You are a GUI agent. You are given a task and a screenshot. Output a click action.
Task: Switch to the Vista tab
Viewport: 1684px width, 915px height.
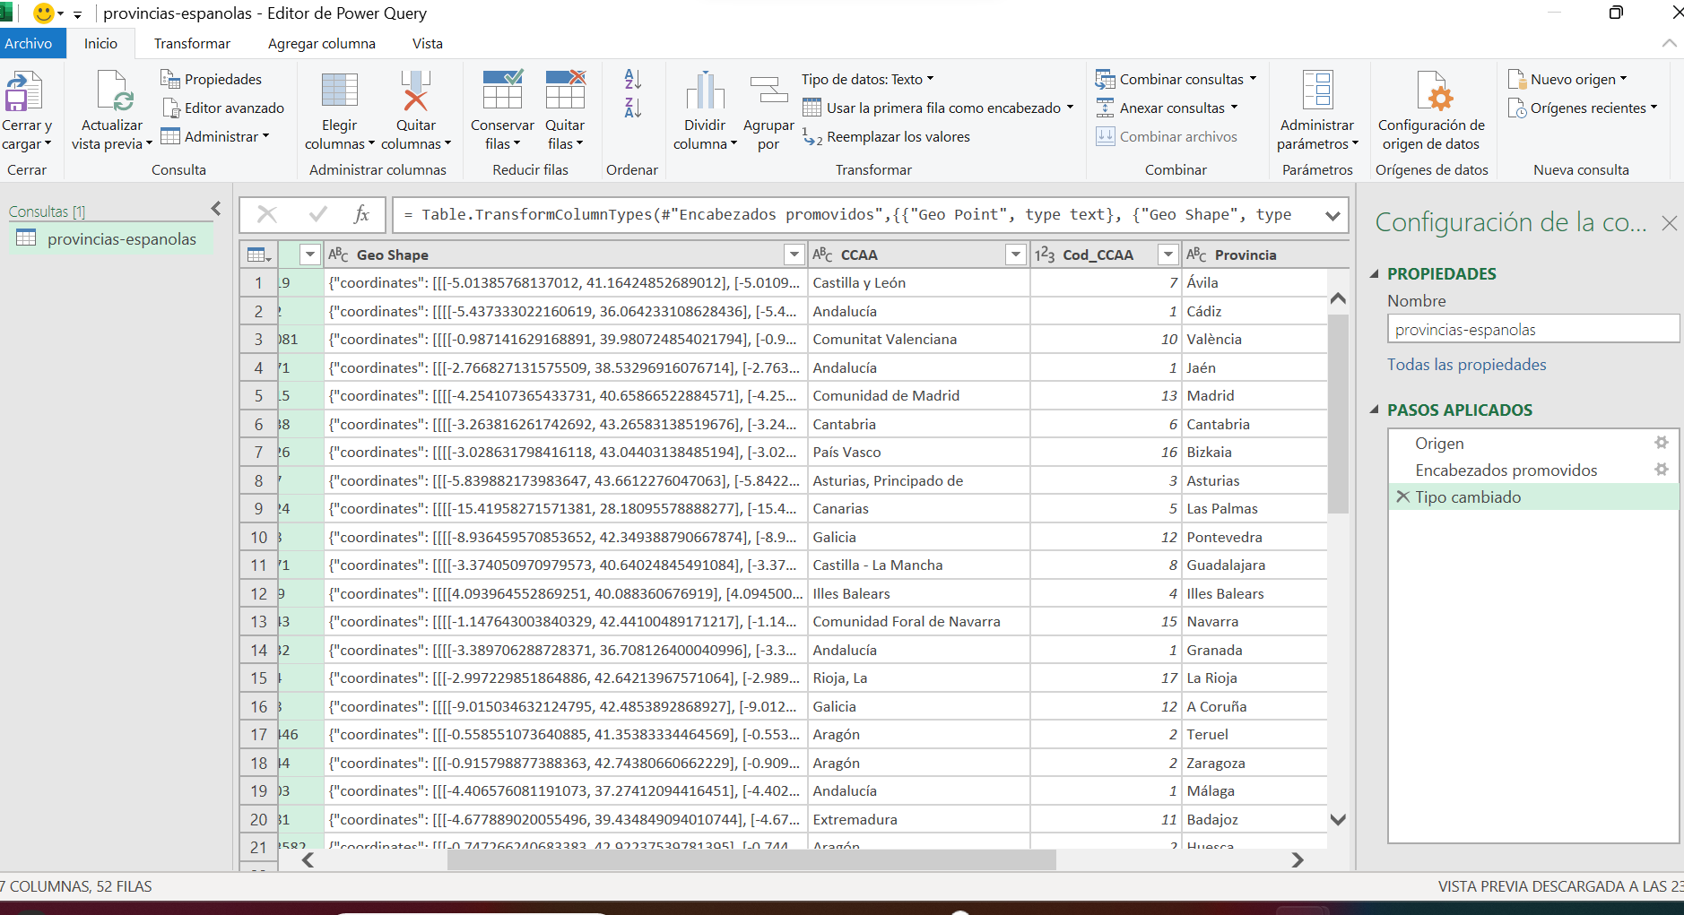coord(428,43)
